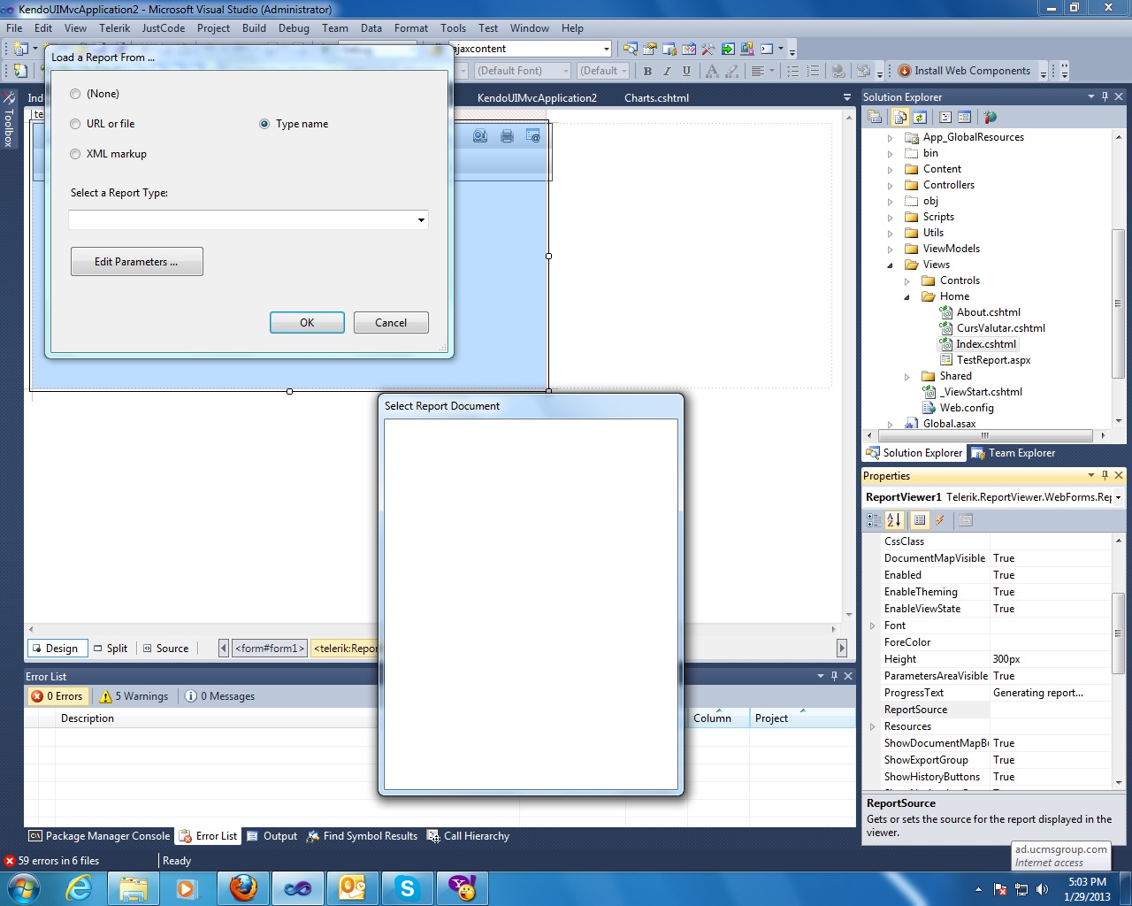Select the Type name radio option
Image resolution: width=1132 pixels, height=906 pixels.
coord(264,124)
